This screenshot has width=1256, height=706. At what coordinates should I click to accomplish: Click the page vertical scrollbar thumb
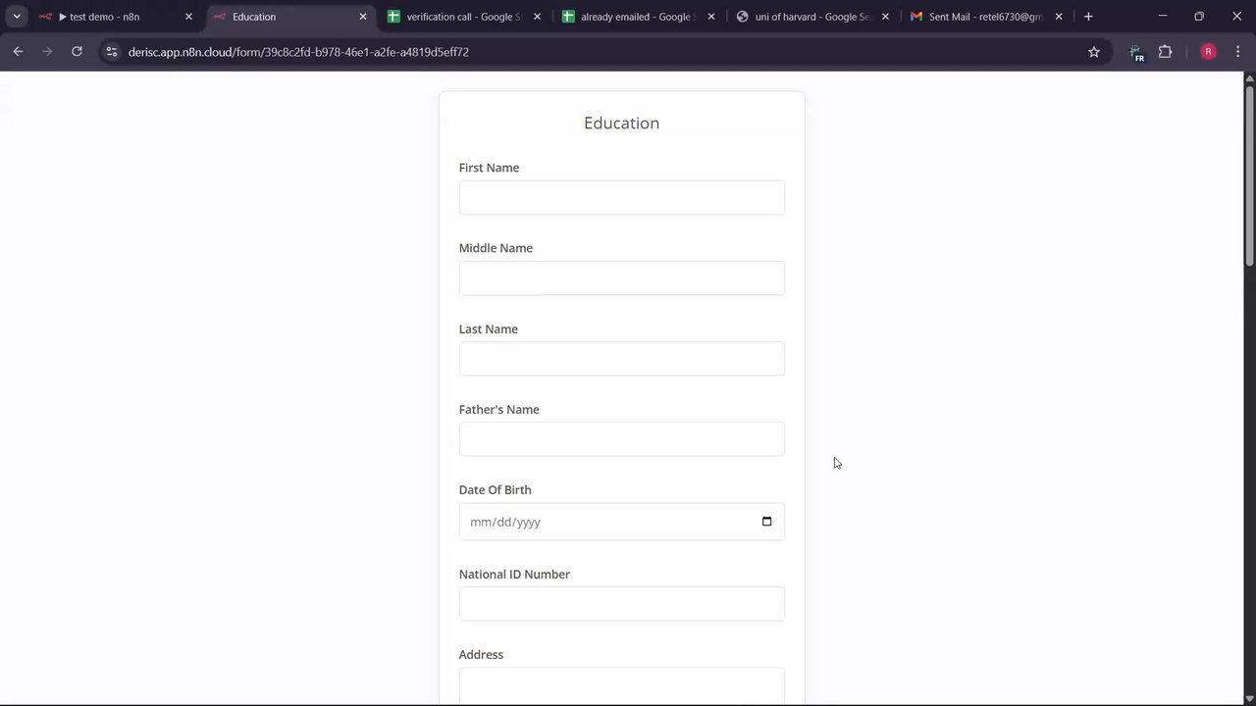(x=1249, y=176)
